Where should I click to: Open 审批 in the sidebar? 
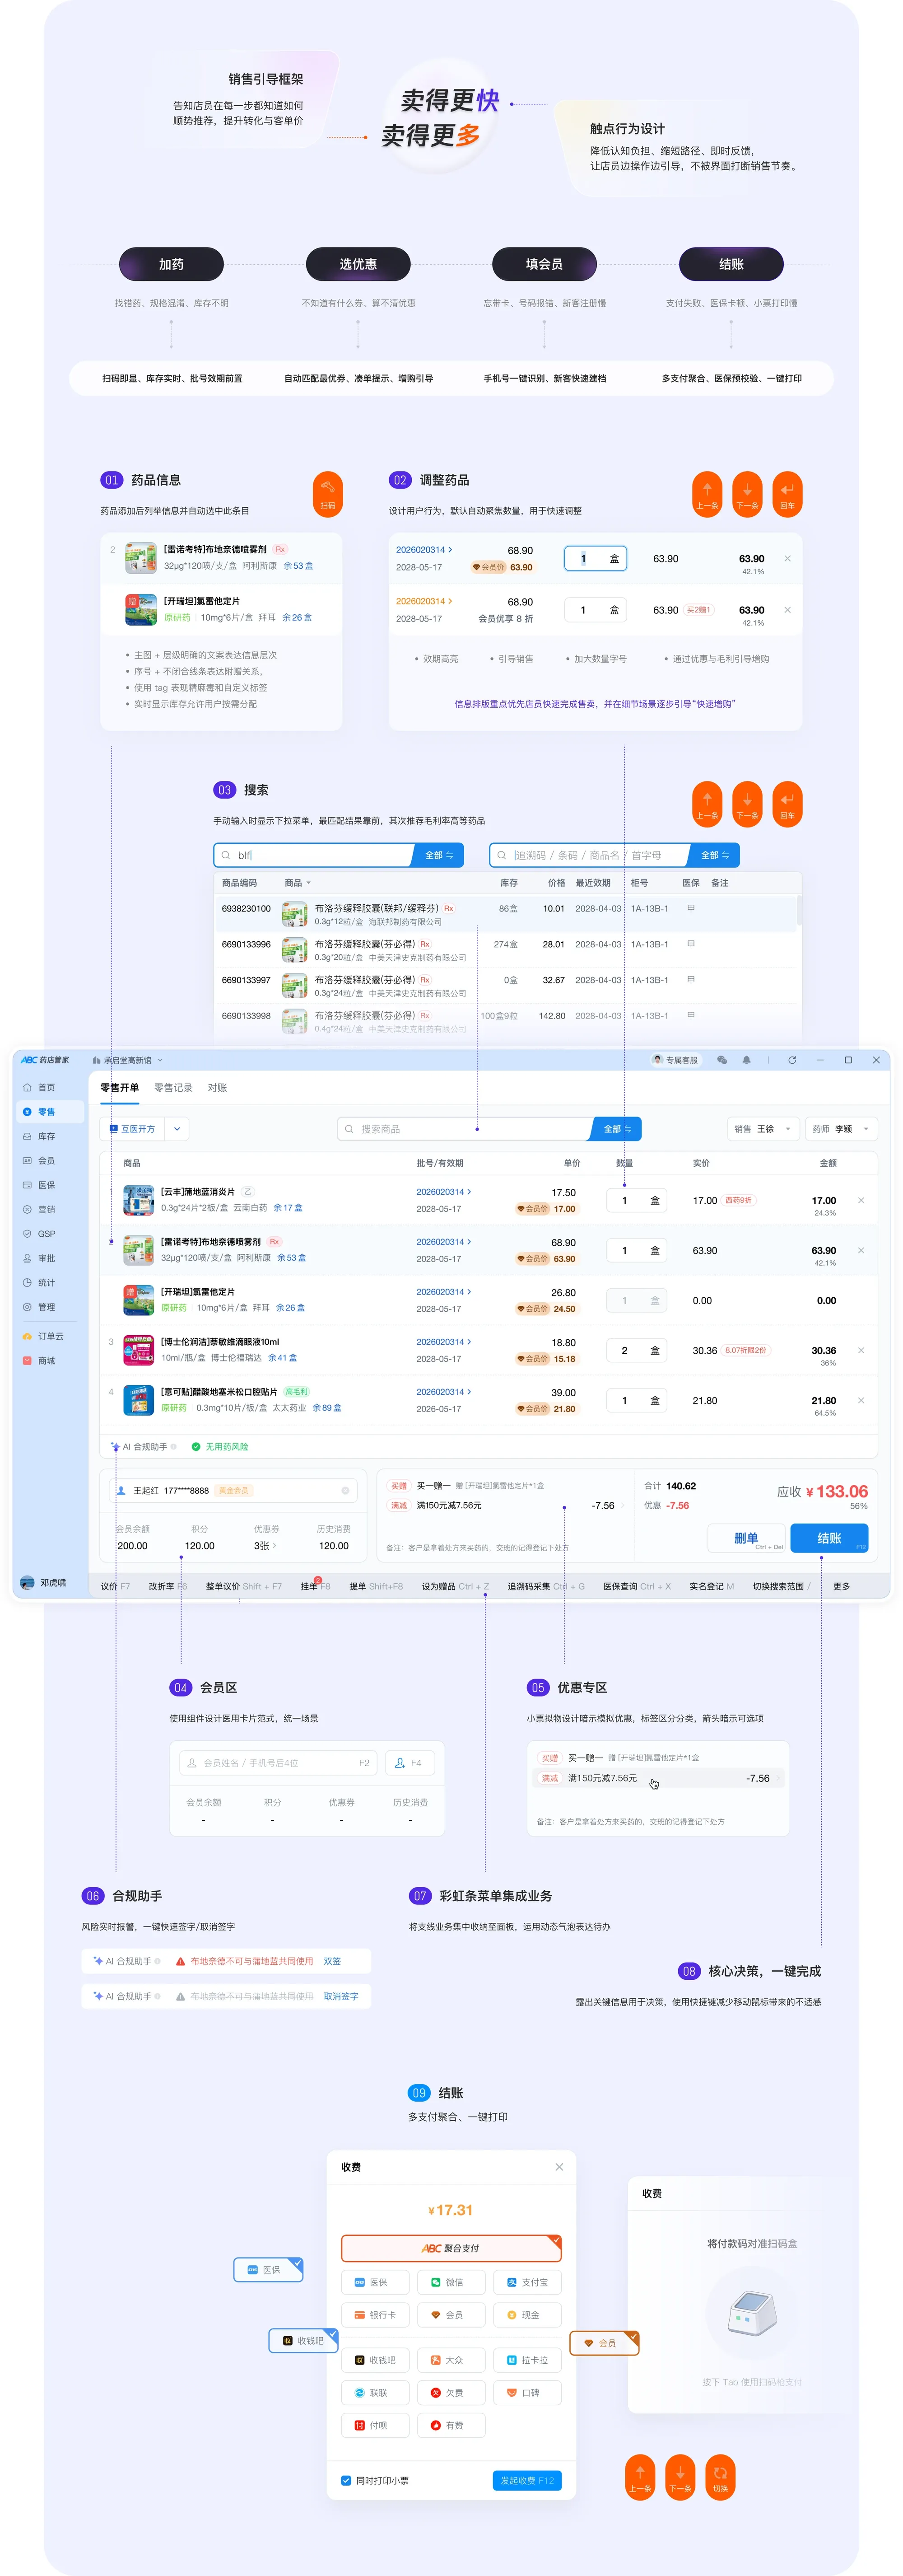39,1258
